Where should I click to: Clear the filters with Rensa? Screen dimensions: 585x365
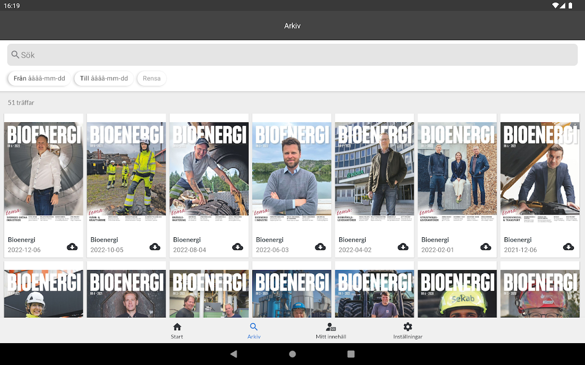coord(152,78)
